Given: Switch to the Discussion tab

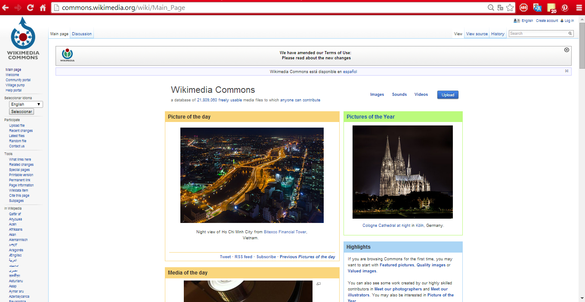Looking at the screenshot, I should tap(82, 34).
